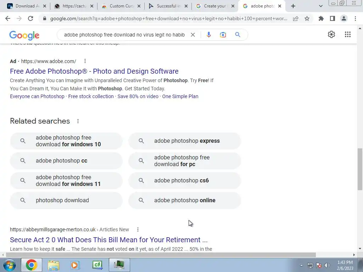The height and width of the screenshot is (272, 363).
Task: Toggle the Chrome side panel
Action: 333,18
